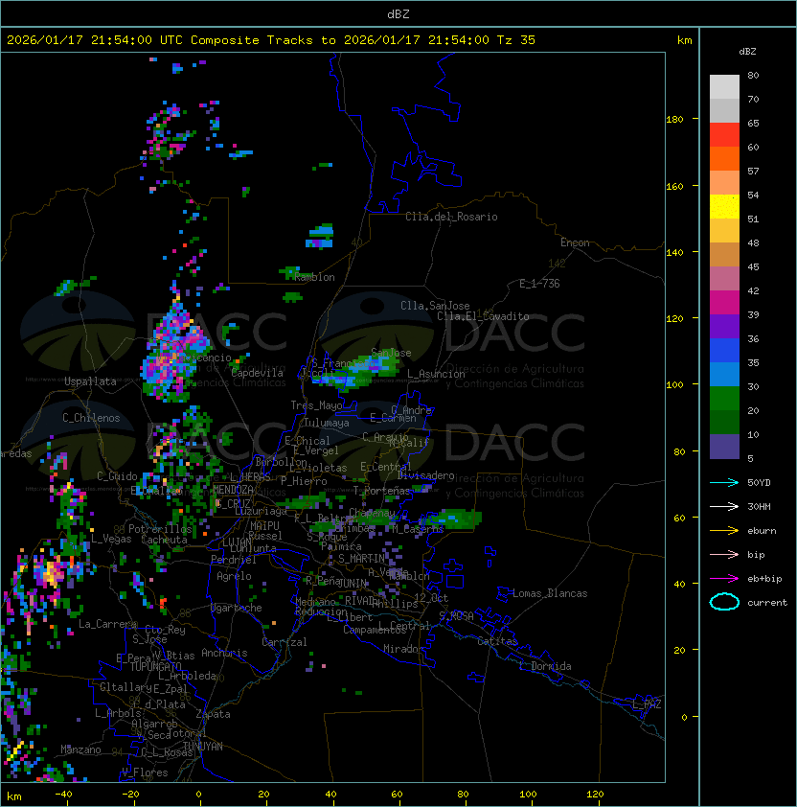Screen dimensions: 797x807
Task: Click the pink bip arrow in legend
Action: pos(724,554)
